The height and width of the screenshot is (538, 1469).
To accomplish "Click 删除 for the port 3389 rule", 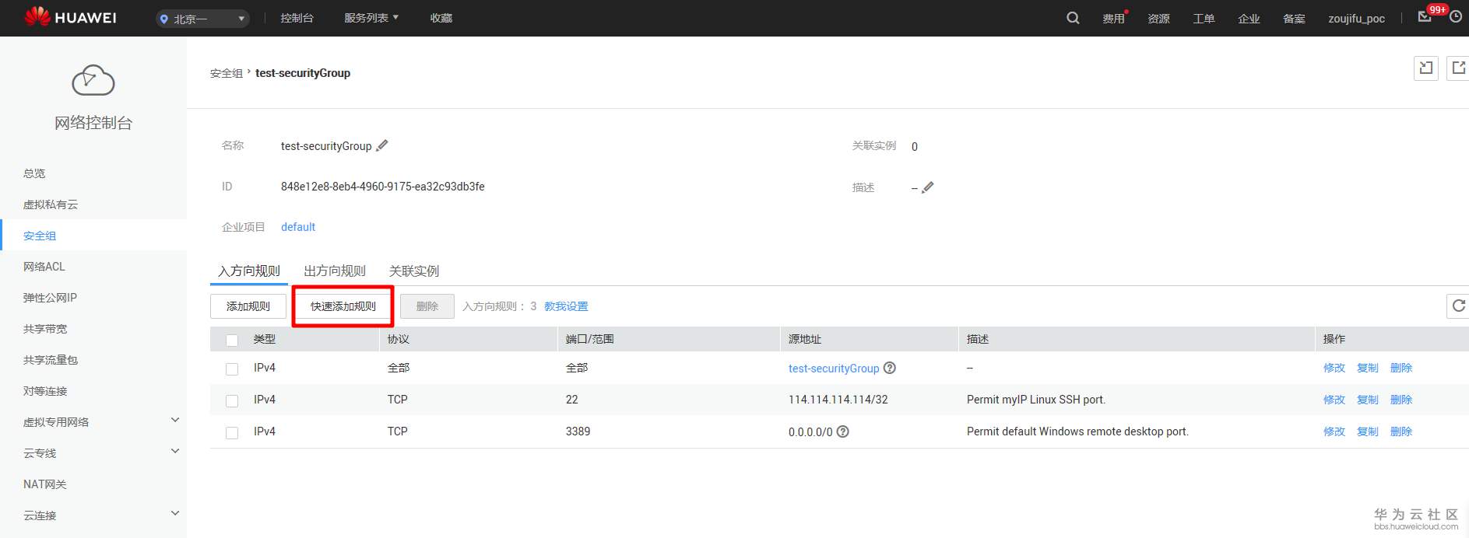I will [1401, 431].
